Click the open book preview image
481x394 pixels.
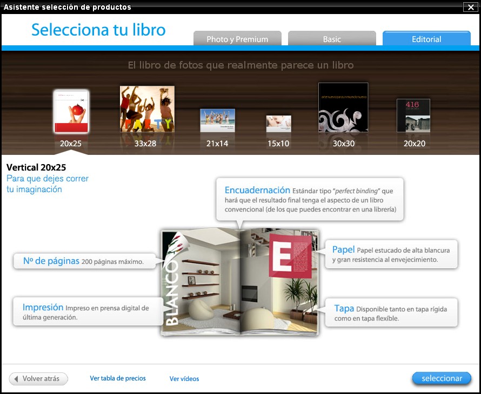pyautogui.click(x=240, y=282)
